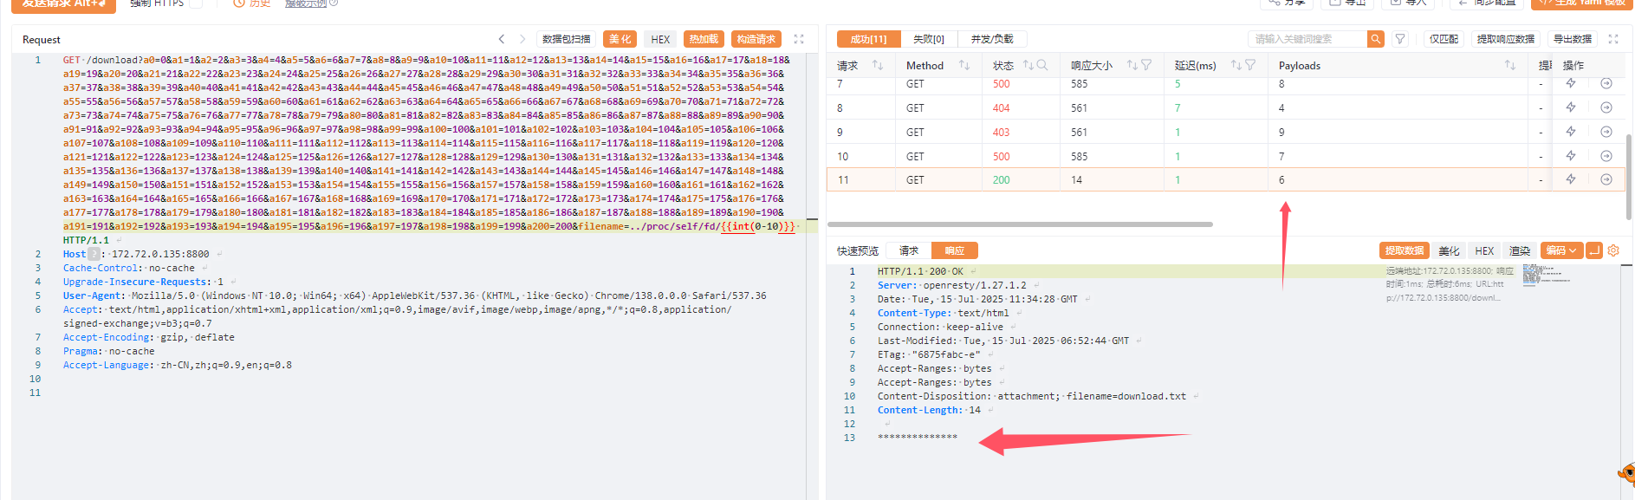The width and height of the screenshot is (1635, 500).
Task: Click the 提取响应数据 button
Action: click(1505, 39)
